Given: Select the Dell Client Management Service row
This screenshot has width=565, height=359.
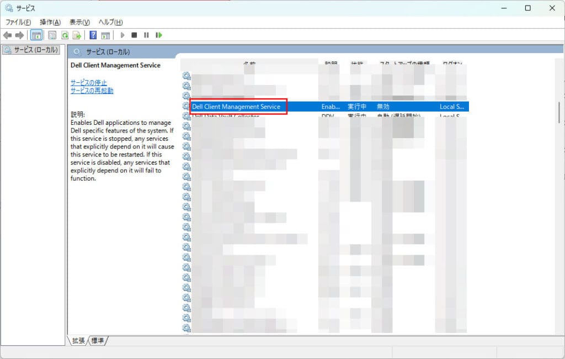Looking at the screenshot, I should coord(236,107).
